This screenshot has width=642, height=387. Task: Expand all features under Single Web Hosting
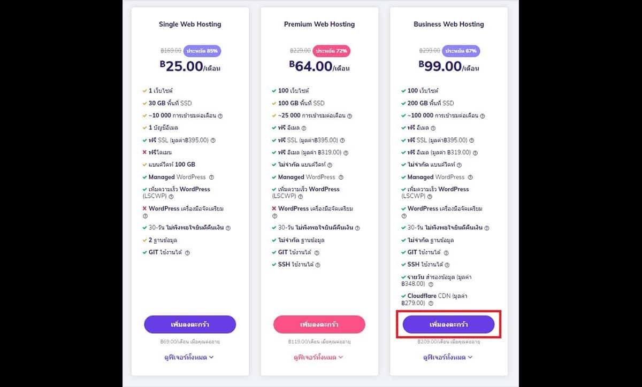coord(189,357)
